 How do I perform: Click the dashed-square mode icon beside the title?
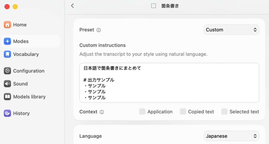[x=153, y=6]
